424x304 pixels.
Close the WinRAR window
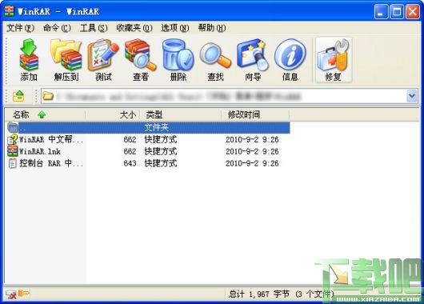(413, 12)
